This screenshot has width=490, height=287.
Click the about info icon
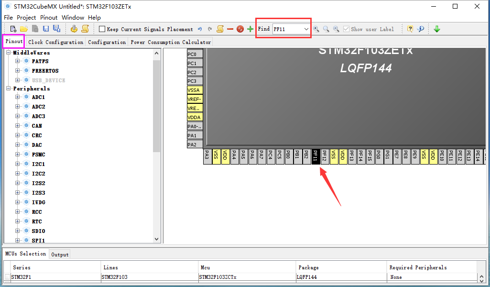coord(421,29)
